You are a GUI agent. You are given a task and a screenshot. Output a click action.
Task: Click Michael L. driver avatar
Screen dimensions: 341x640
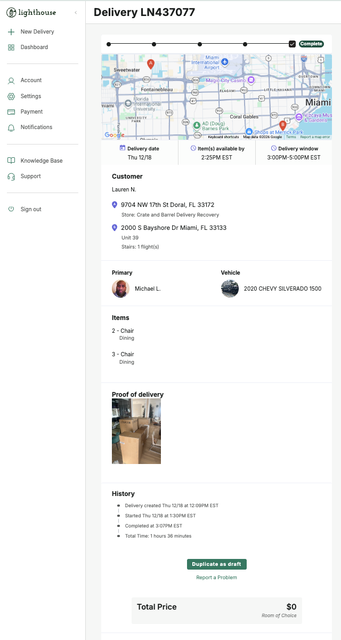[121, 289]
